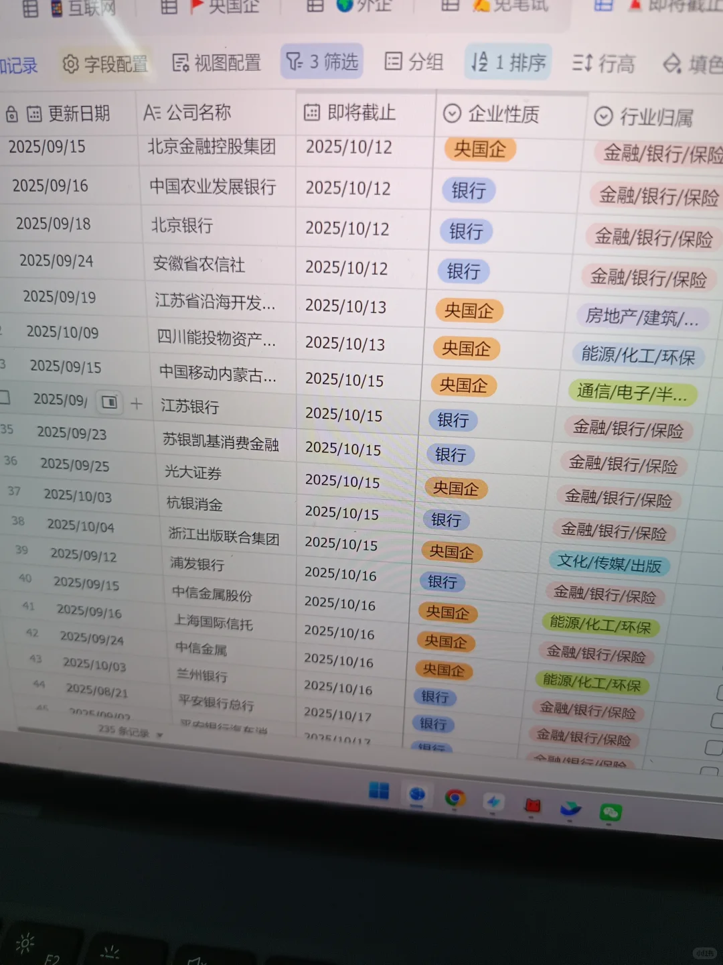This screenshot has width=723, height=965.
Task: Open the Feishu app taskbar icon
Action: coord(570,809)
